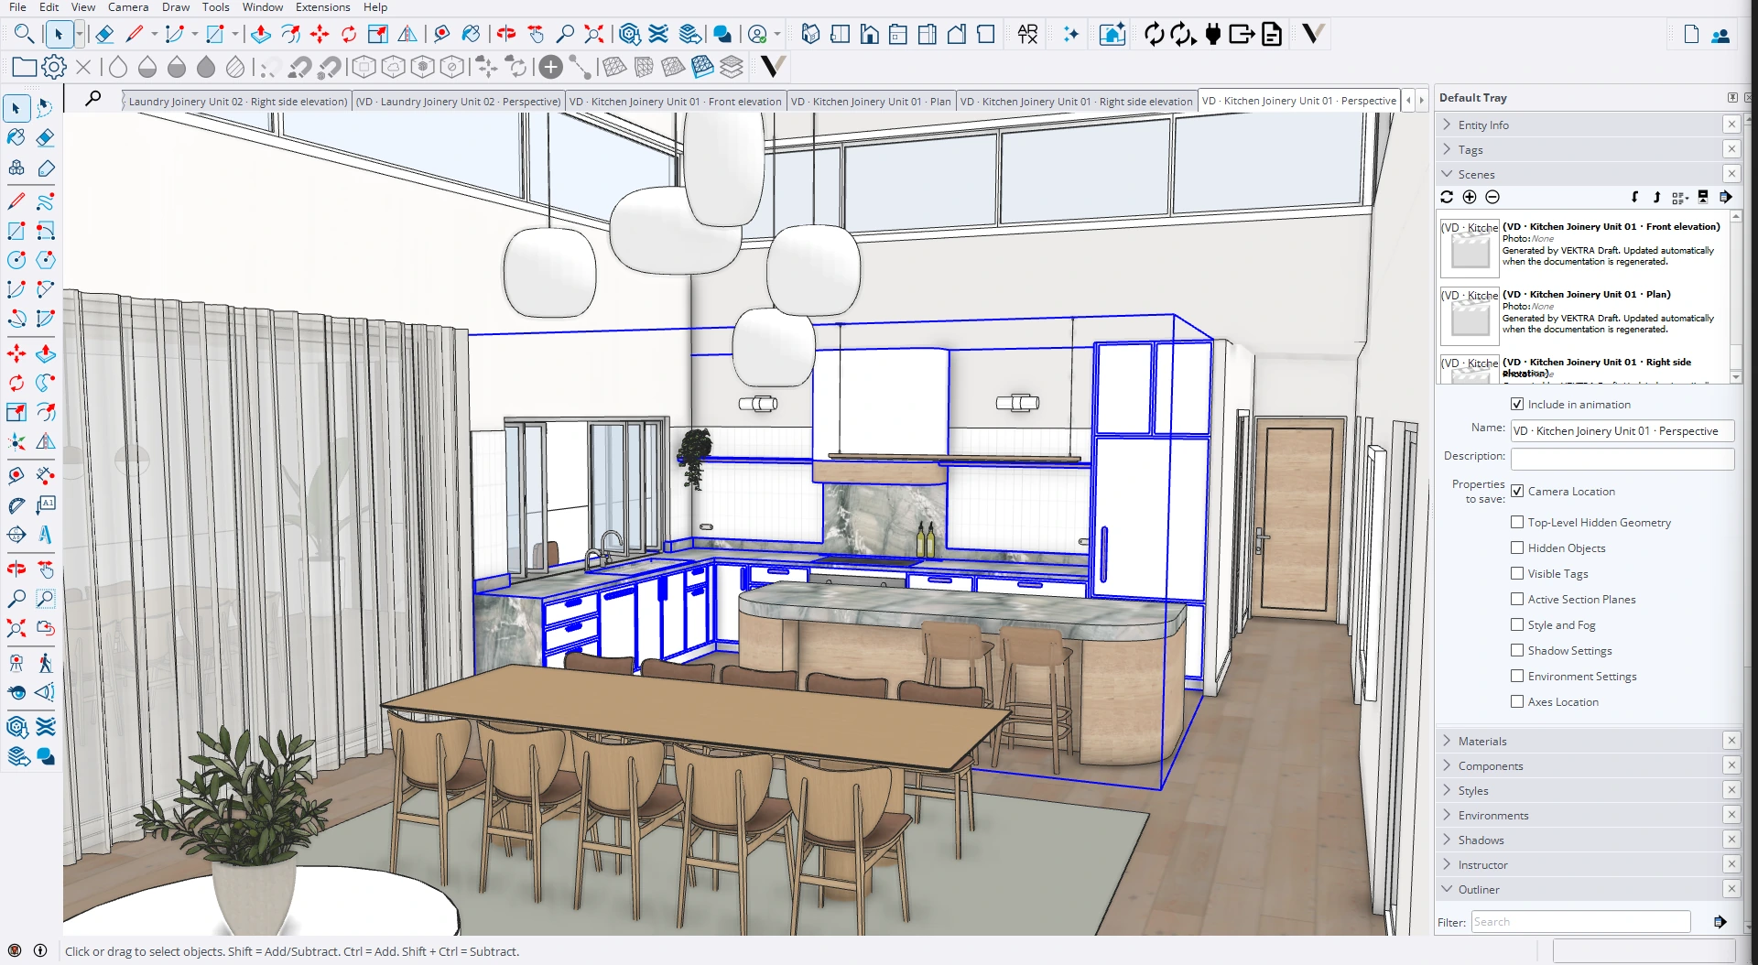Click the scene Description field
The height and width of the screenshot is (965, 1758).
[1622, 458]
